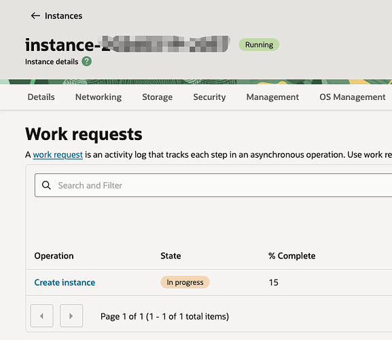
Task: Click the Work requests heading
Action: click(x=84, y=135)
